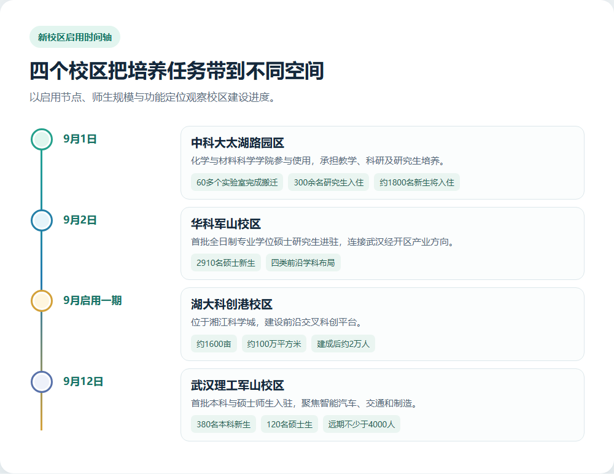
Task: Select the 9月启用一期 date label
Action: 93,301
